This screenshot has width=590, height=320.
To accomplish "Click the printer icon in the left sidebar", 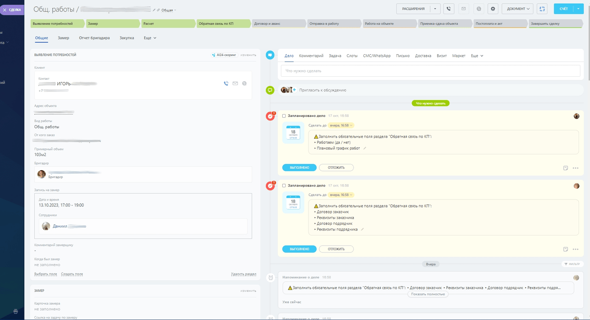I will [15, 311].
